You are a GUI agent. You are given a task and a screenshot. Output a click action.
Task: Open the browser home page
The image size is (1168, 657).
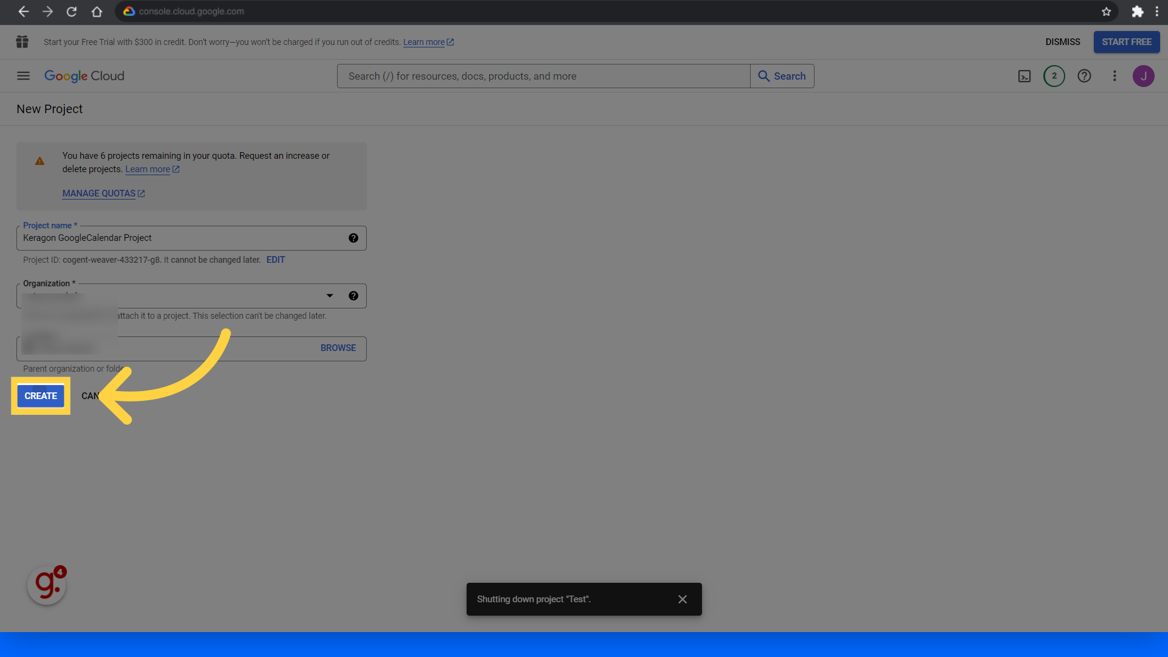pos(97,12)
